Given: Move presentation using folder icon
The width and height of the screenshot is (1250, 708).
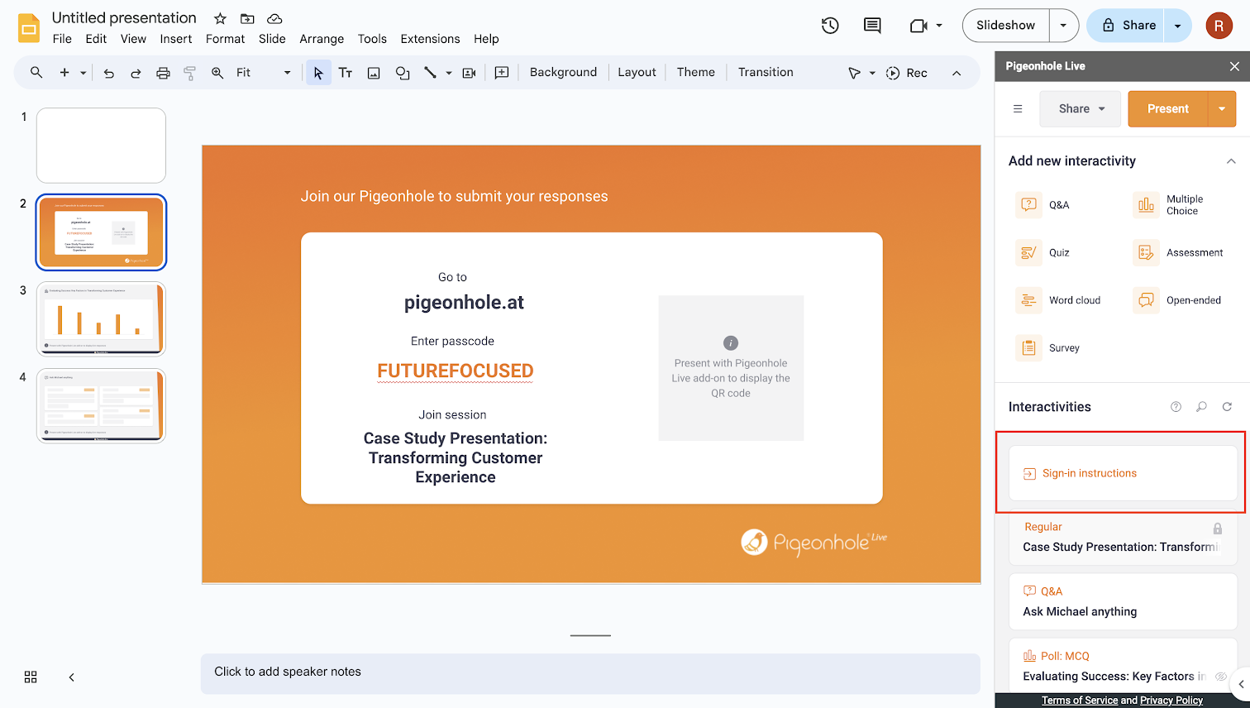Looking at the screenshot, I should click(x=247, y=18).
